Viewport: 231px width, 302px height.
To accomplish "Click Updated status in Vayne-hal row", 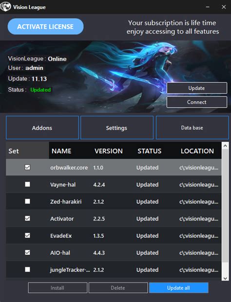I will point(147,185).
